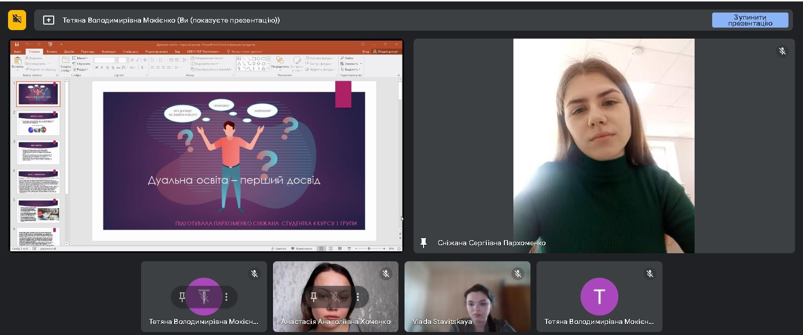Collapse the PowerPoint ribbon with chevron
803x335 pixels.
pos(399,75)
